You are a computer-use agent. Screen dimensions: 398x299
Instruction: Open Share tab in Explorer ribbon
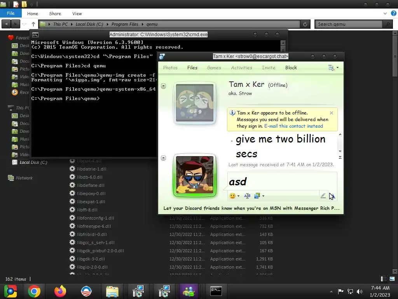(x=55, y=14)
